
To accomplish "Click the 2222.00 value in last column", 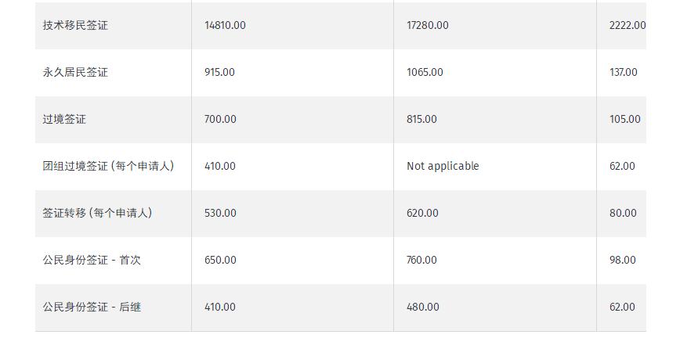I will click(628, 25).
